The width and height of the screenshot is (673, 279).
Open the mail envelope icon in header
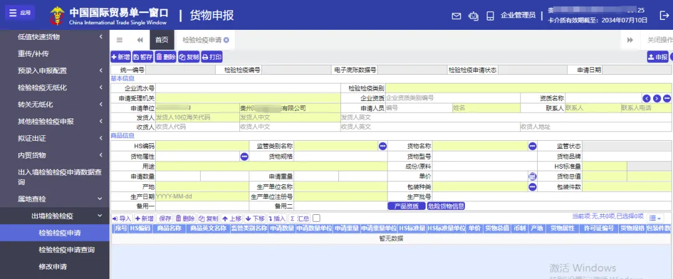[x=456, y=16]
